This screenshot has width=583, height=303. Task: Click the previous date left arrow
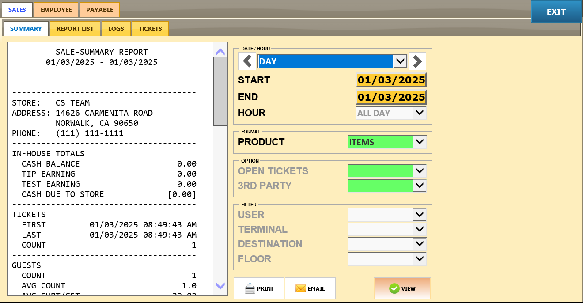(x=247, y=61)
